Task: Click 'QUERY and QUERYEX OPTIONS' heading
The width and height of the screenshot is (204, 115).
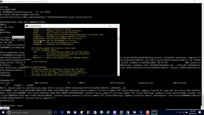Action: point(35,67)
